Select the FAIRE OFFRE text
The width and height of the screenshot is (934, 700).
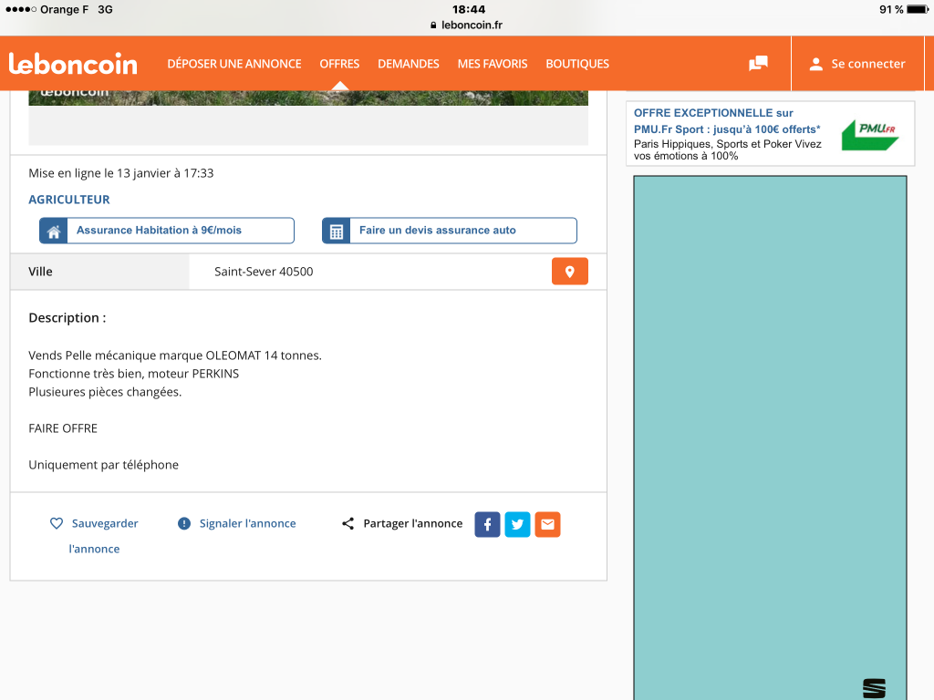(63, 428)
